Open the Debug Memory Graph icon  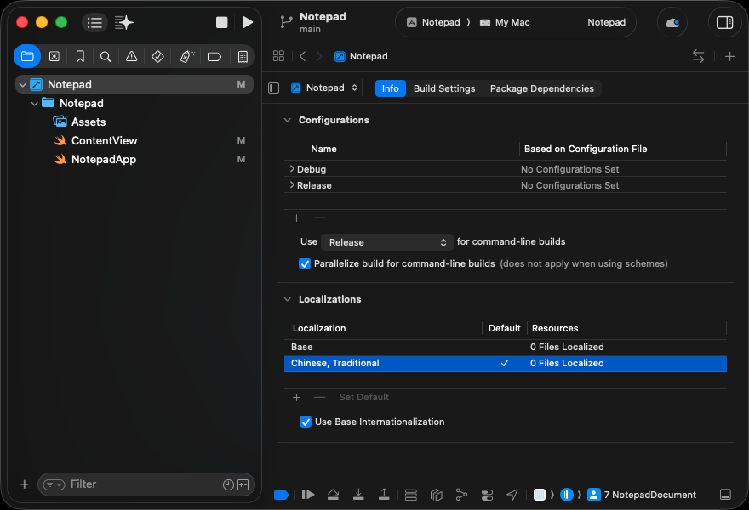461,495
